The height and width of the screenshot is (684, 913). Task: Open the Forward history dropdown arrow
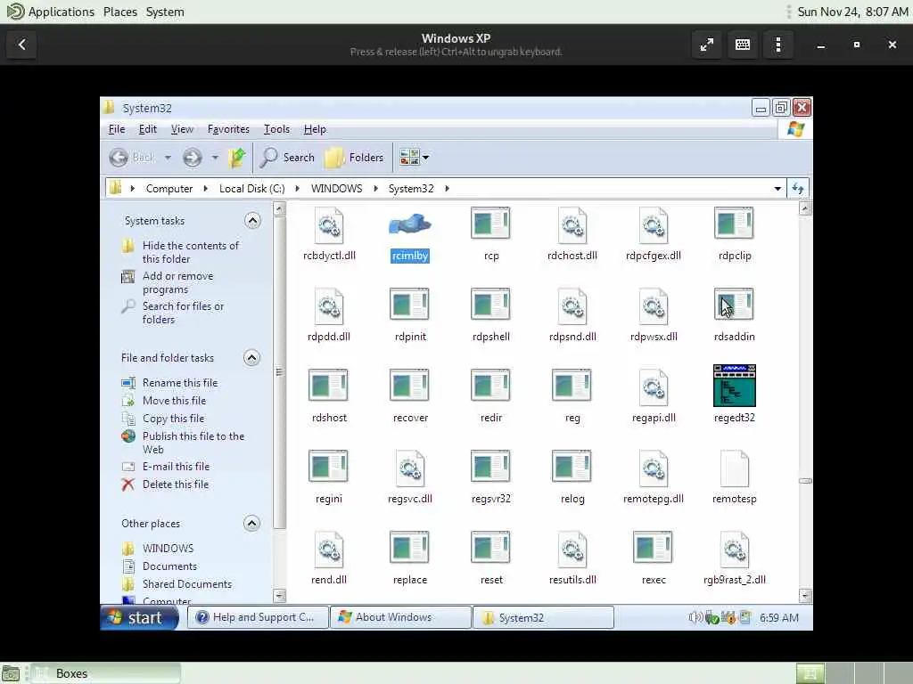pos(215,158)
